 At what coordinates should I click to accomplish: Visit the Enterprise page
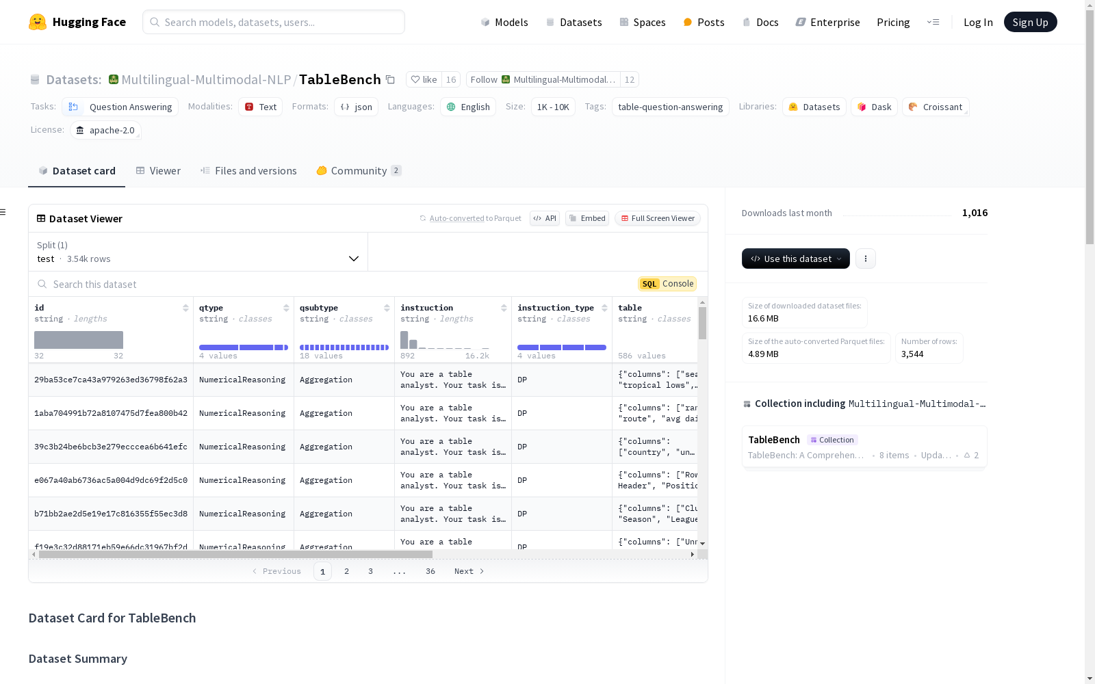coord(827,22)
